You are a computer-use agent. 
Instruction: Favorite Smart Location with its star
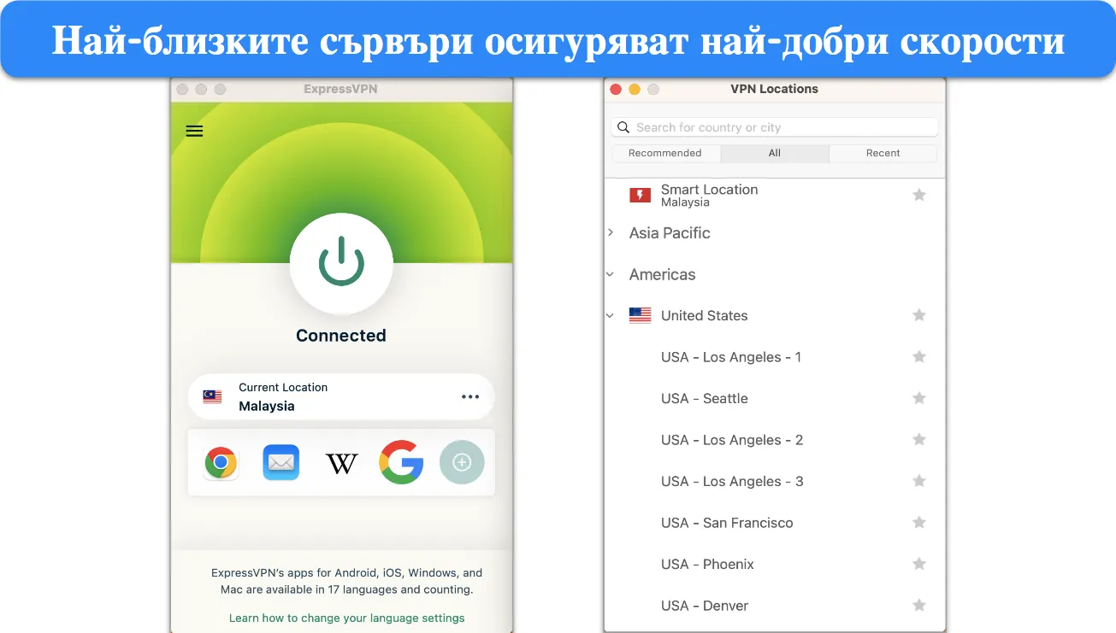click(919, 195)
